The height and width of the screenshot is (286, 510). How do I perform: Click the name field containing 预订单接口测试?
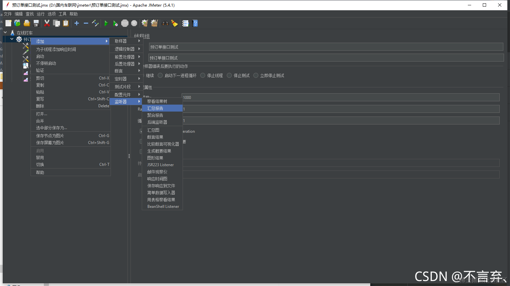click(326, 47)
